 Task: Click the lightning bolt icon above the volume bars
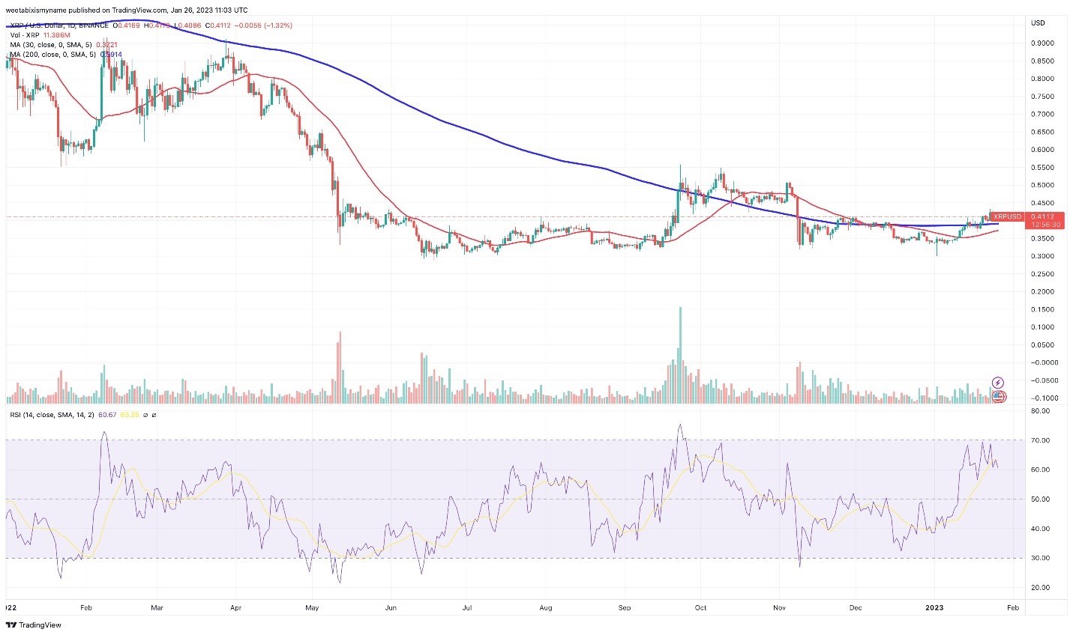coord(998,382)
